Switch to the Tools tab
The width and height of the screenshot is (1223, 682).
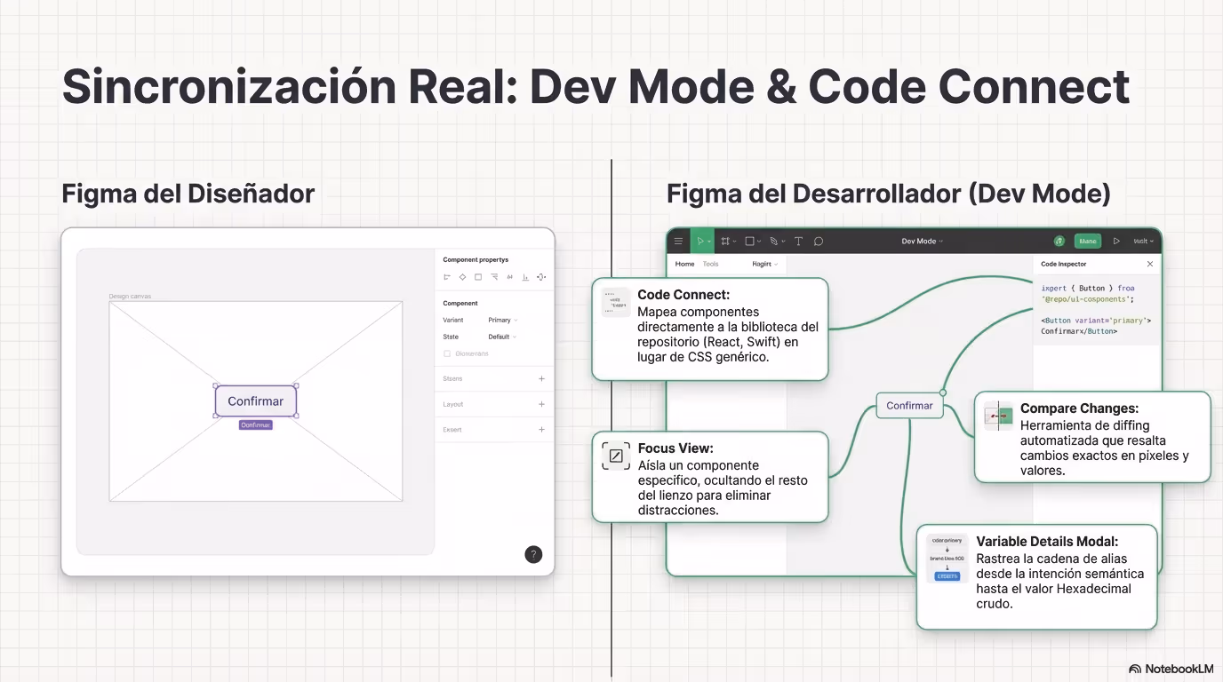click(710, 264)
